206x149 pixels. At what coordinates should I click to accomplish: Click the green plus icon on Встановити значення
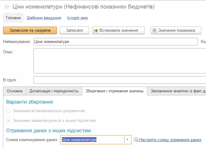click(x=96, y=30)
